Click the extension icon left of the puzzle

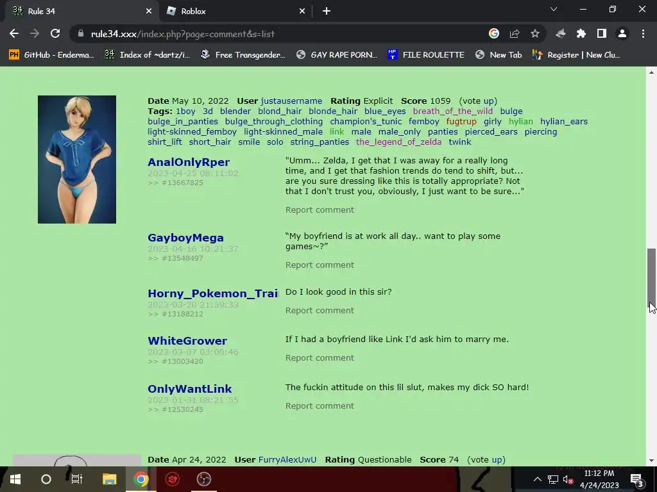(x=561, y=33)
